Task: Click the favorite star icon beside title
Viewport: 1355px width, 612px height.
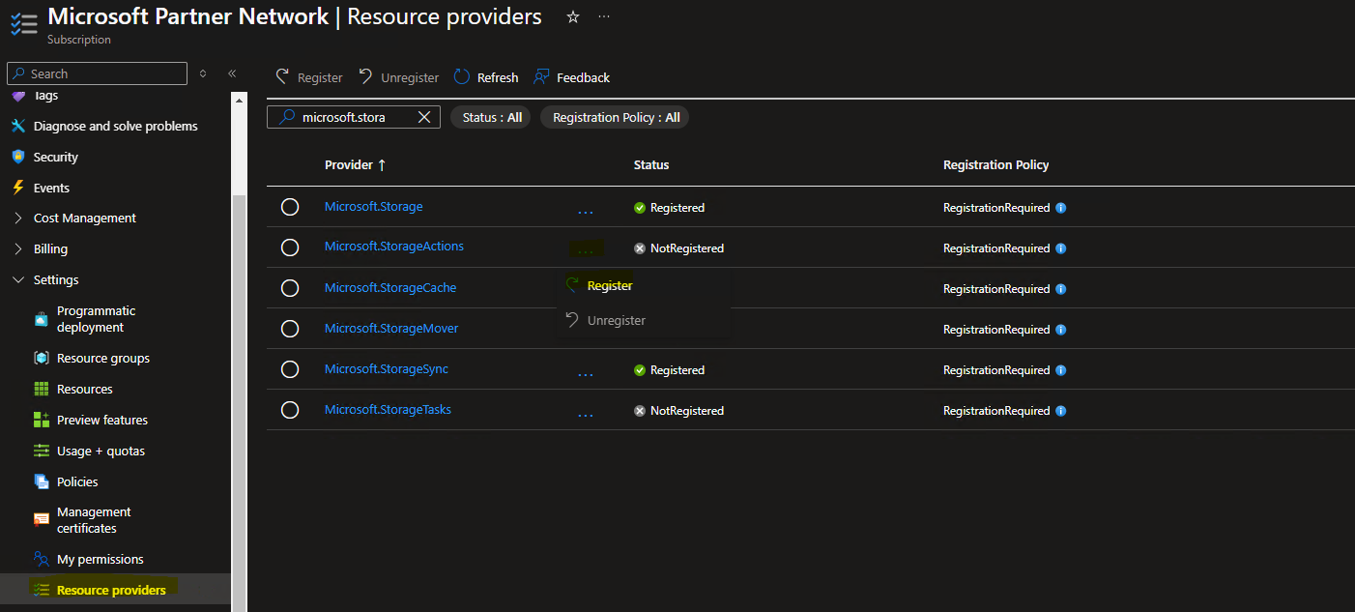Action: tap(573, 17)
